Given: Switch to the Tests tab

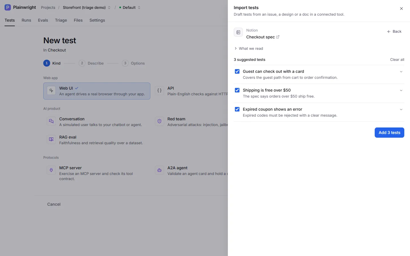Looking at the screenshot, I should point(10,20).
